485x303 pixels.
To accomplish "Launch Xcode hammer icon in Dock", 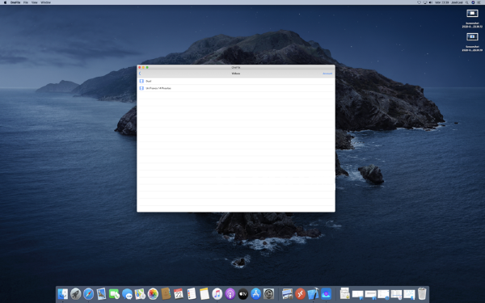I will click(313, 294).
